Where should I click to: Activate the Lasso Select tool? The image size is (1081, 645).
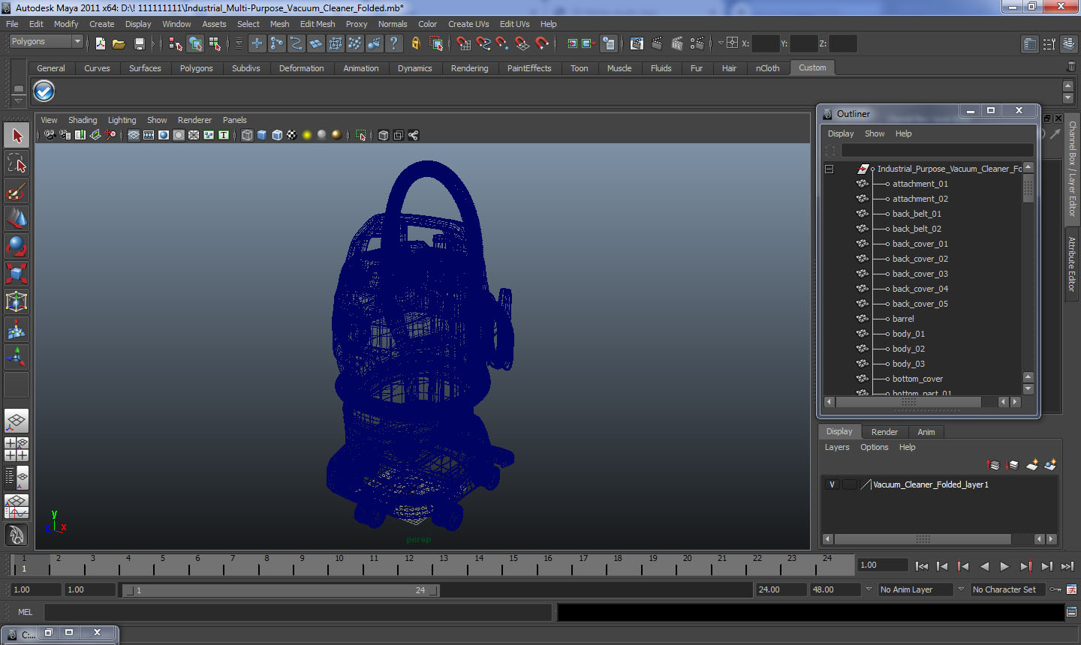tap(17, 163)
